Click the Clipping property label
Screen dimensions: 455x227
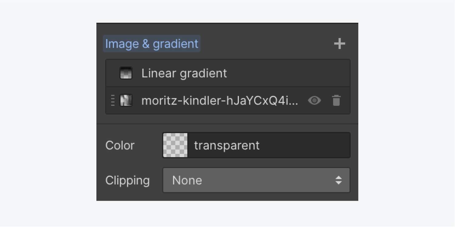(127, 180)
